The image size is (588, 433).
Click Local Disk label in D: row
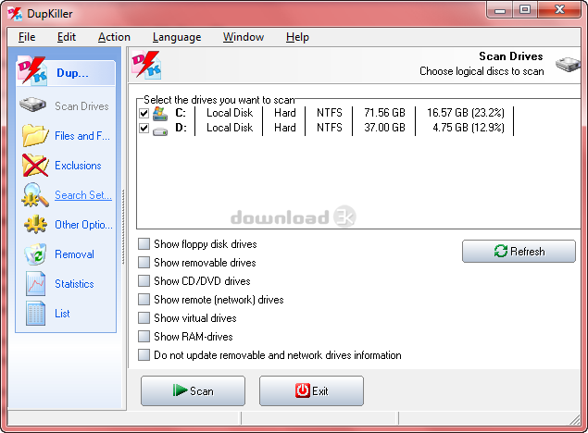tap(230, 128)
